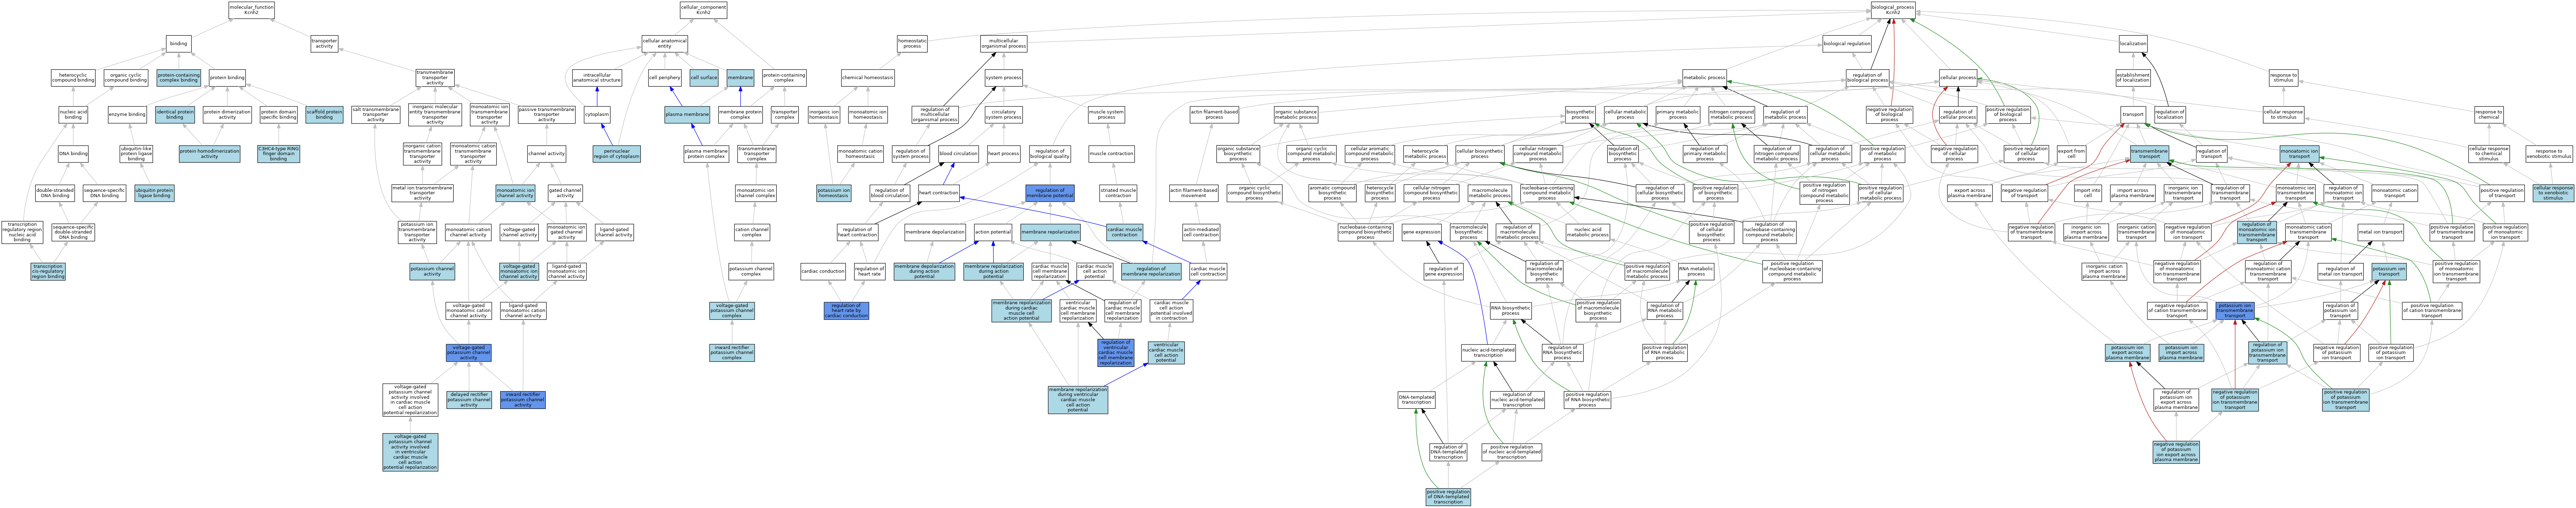Click the cation channel complex node
The image size is (2576, 508).
tap(752, 232)
